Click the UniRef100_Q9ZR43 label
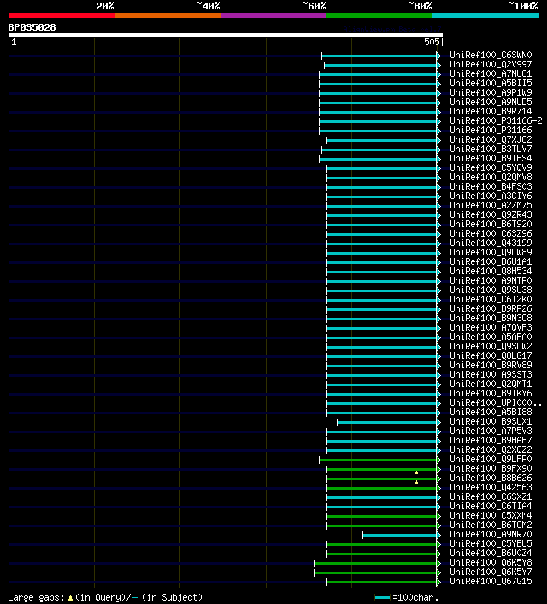Image resolution: width=547 pixels, height=604 pixels. [491, 215]
